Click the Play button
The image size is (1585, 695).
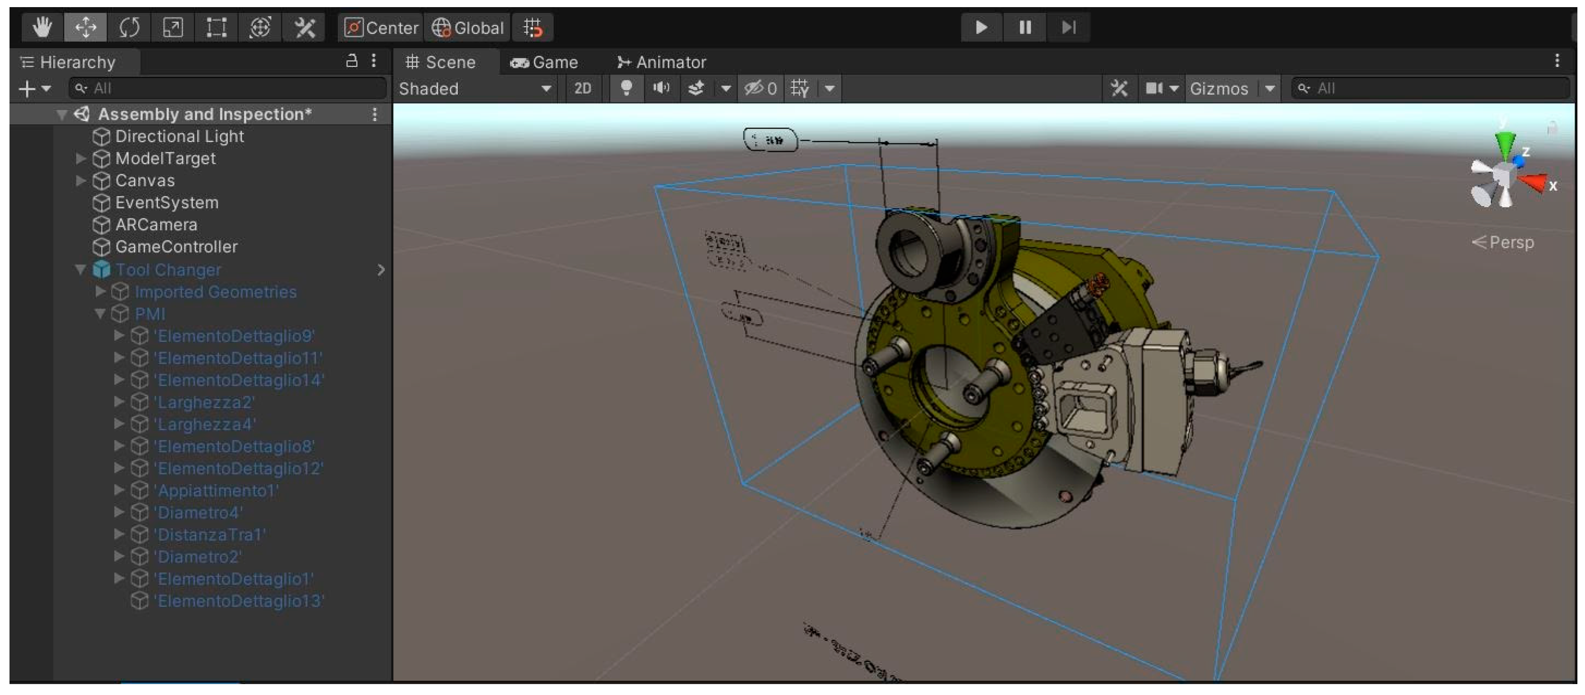coord(981,28)
